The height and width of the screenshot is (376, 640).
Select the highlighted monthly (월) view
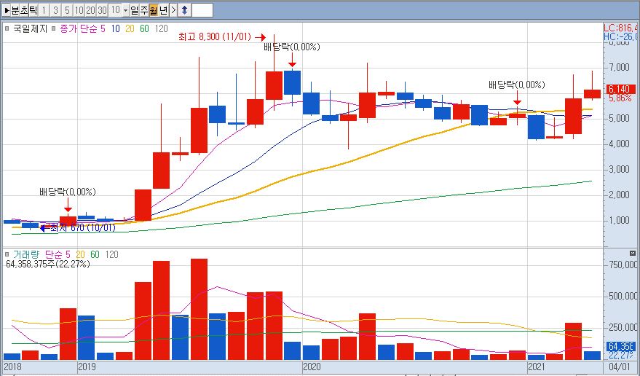[154, 10]
